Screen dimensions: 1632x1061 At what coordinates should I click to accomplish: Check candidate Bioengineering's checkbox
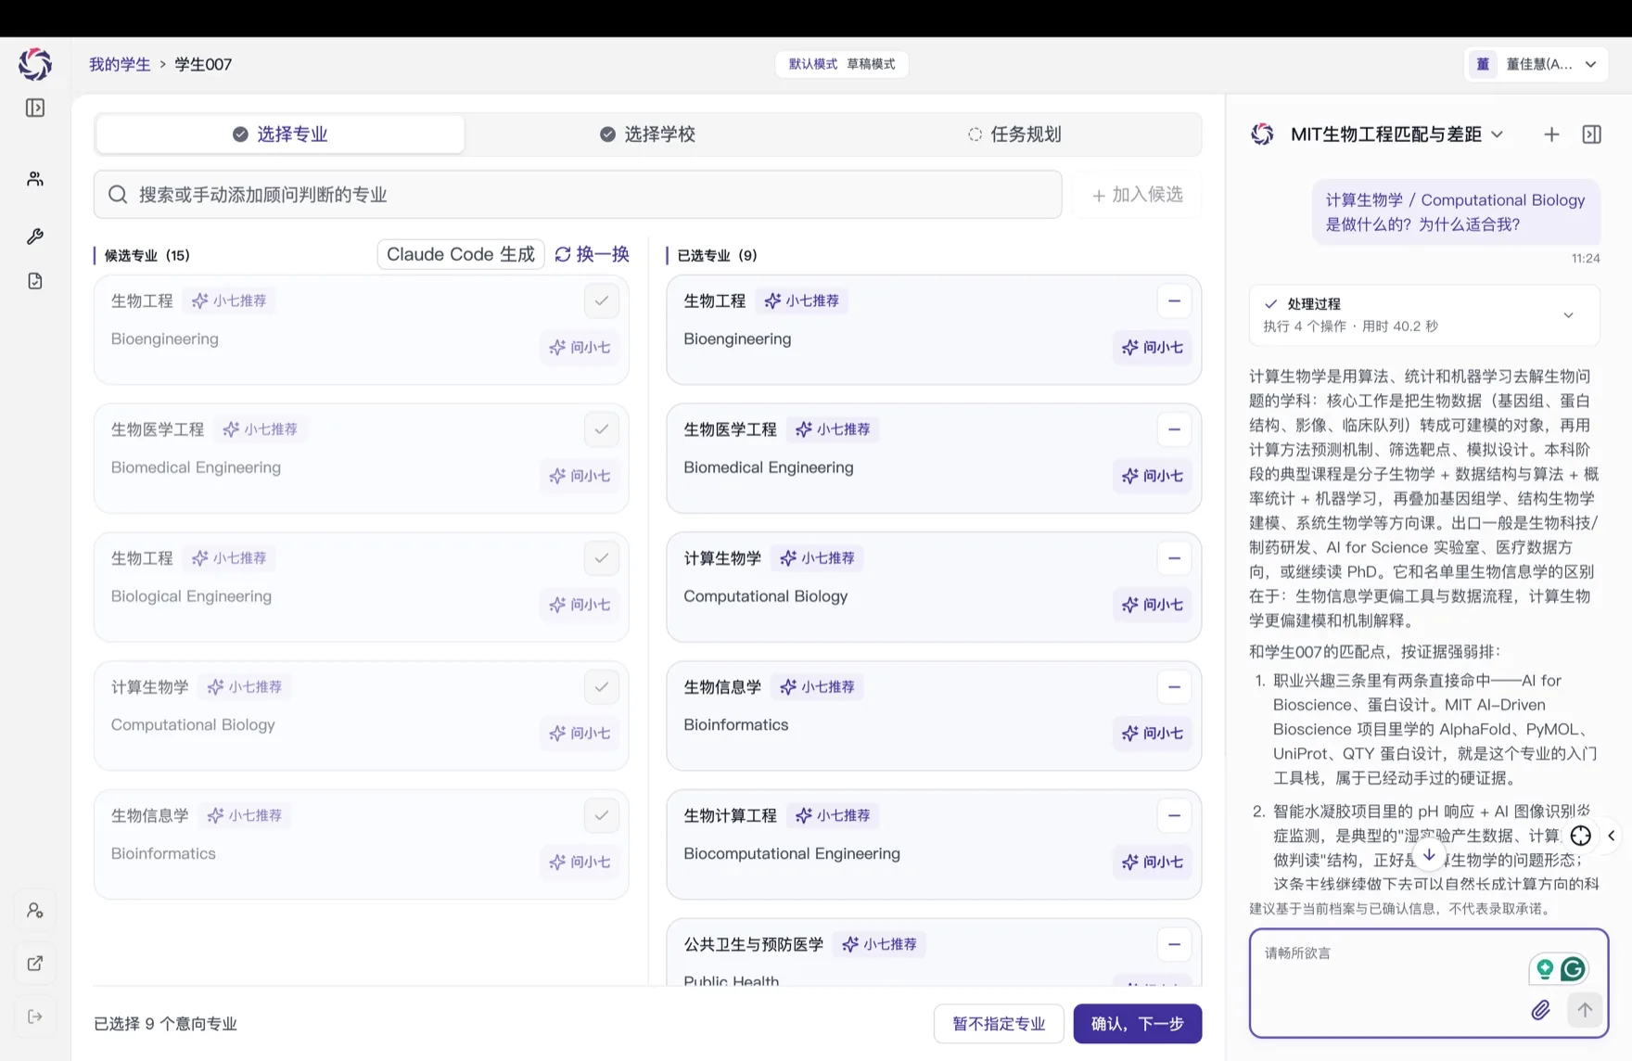point(602,301)
